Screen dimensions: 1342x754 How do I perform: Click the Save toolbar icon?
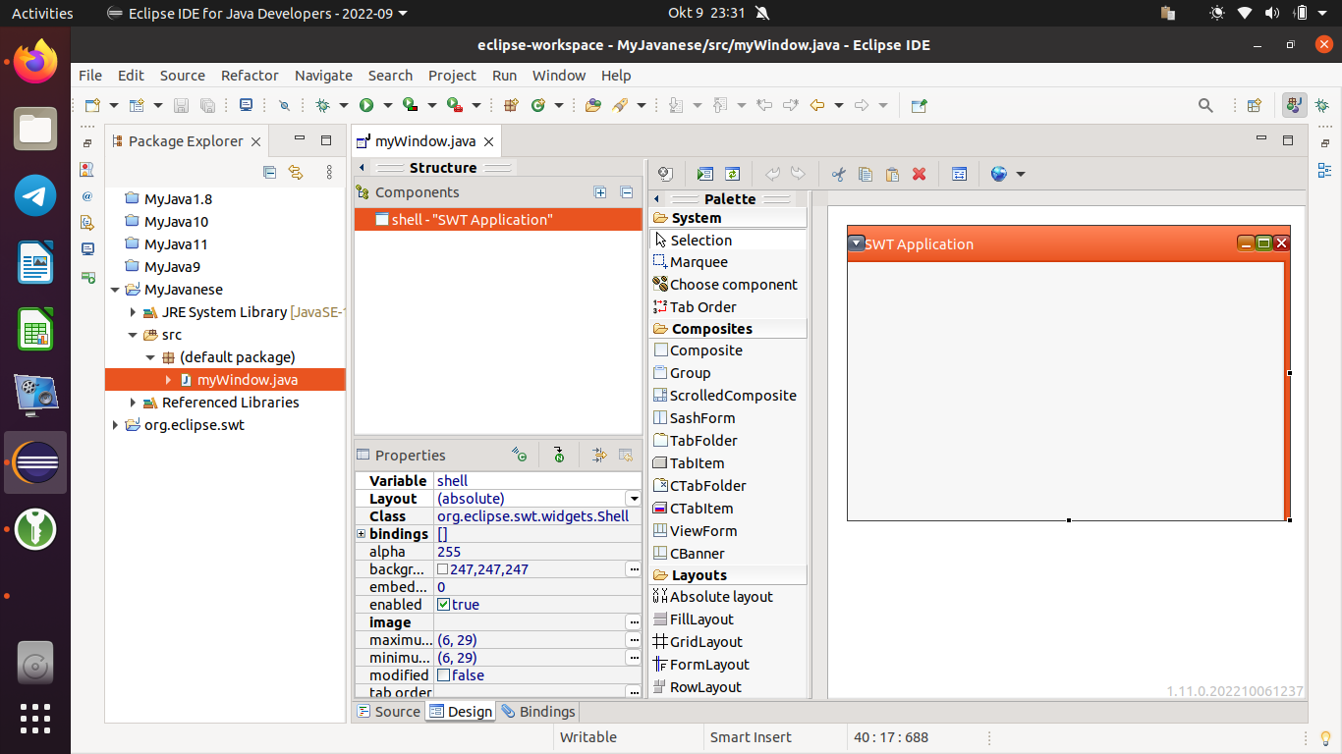[181, 105]
